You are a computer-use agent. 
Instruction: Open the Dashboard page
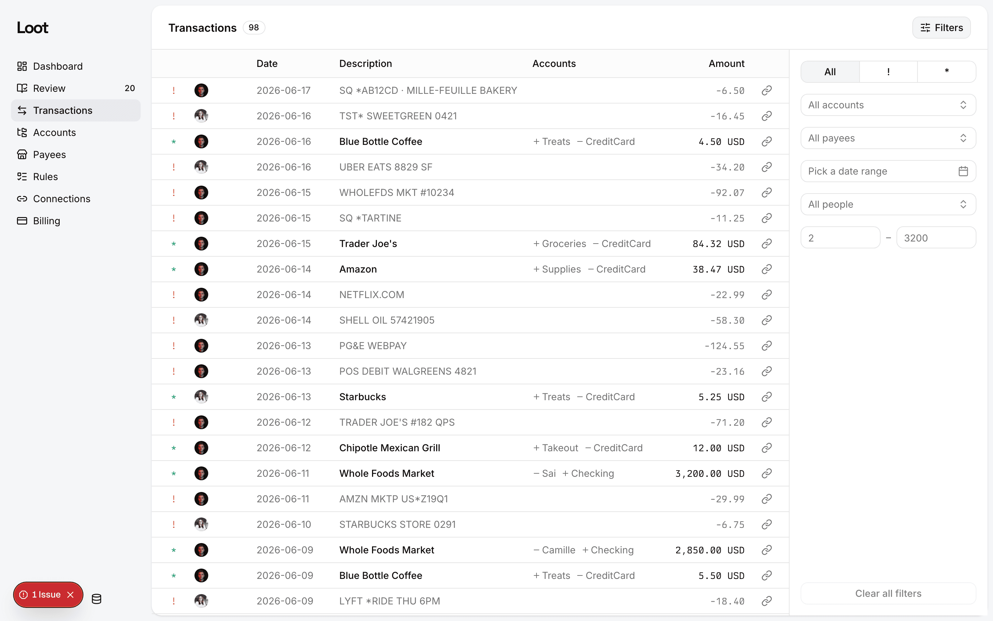76,66
